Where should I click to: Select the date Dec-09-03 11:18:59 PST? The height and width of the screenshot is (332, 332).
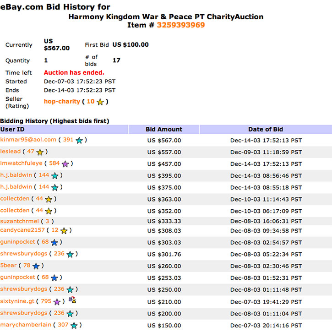(266, 152)
